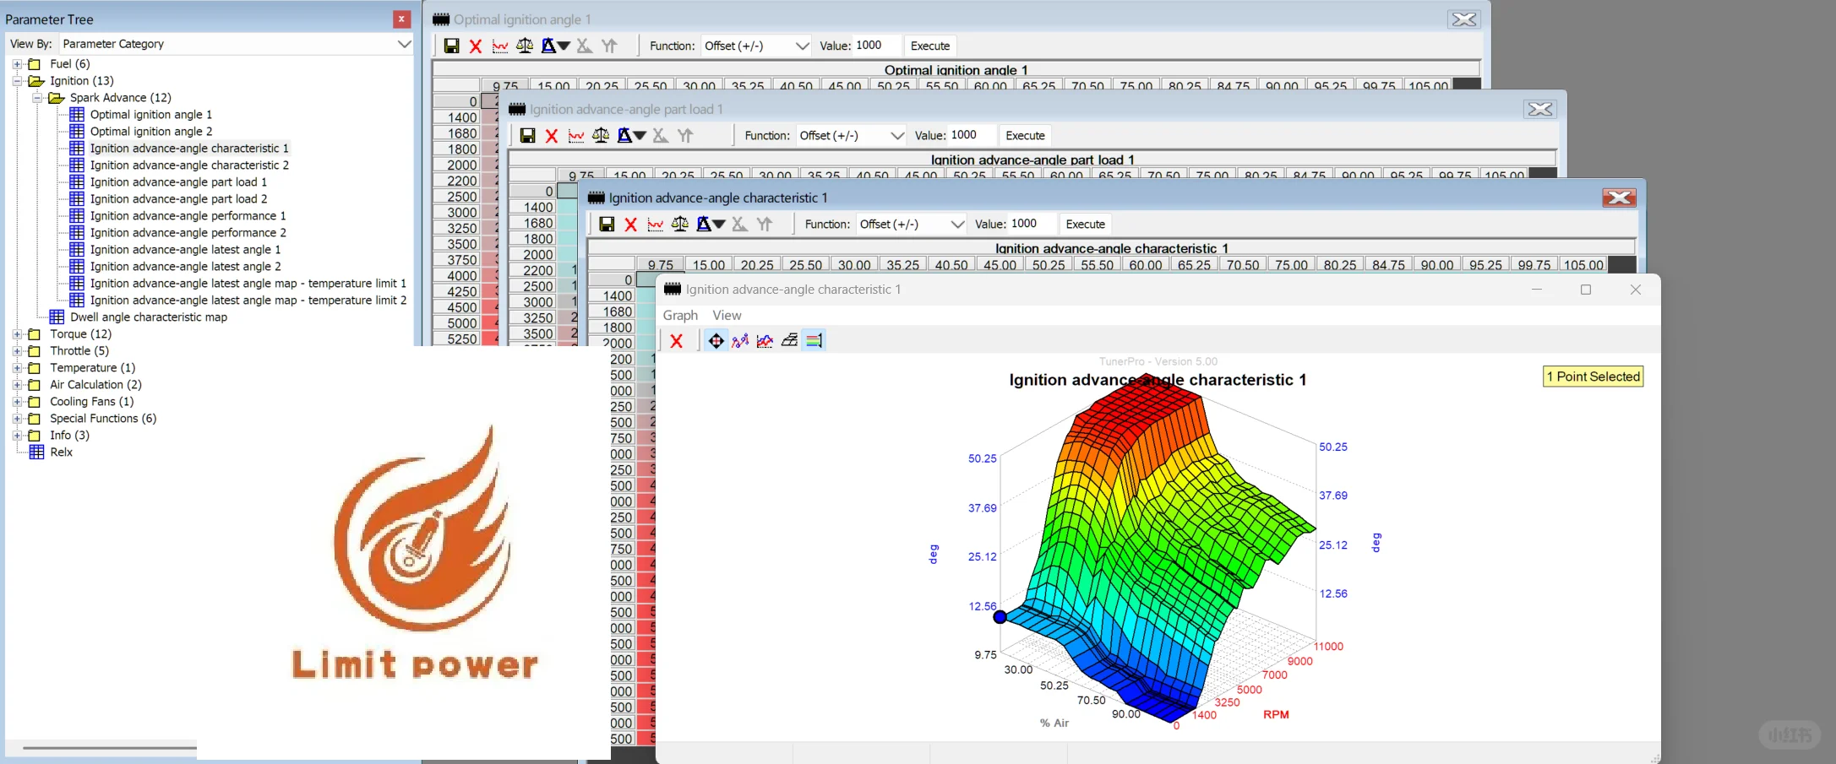The image size is (1836, 764).
Task: Select Ignition advance-angle performance 1 in the tree
Action: tap(188, 216)
